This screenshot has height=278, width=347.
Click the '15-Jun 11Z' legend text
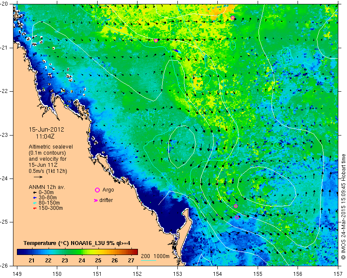pyautogui.click(x=43, y=165)
